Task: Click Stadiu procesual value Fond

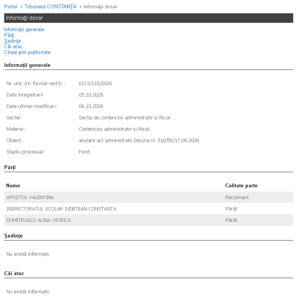Action: point(84,152)
